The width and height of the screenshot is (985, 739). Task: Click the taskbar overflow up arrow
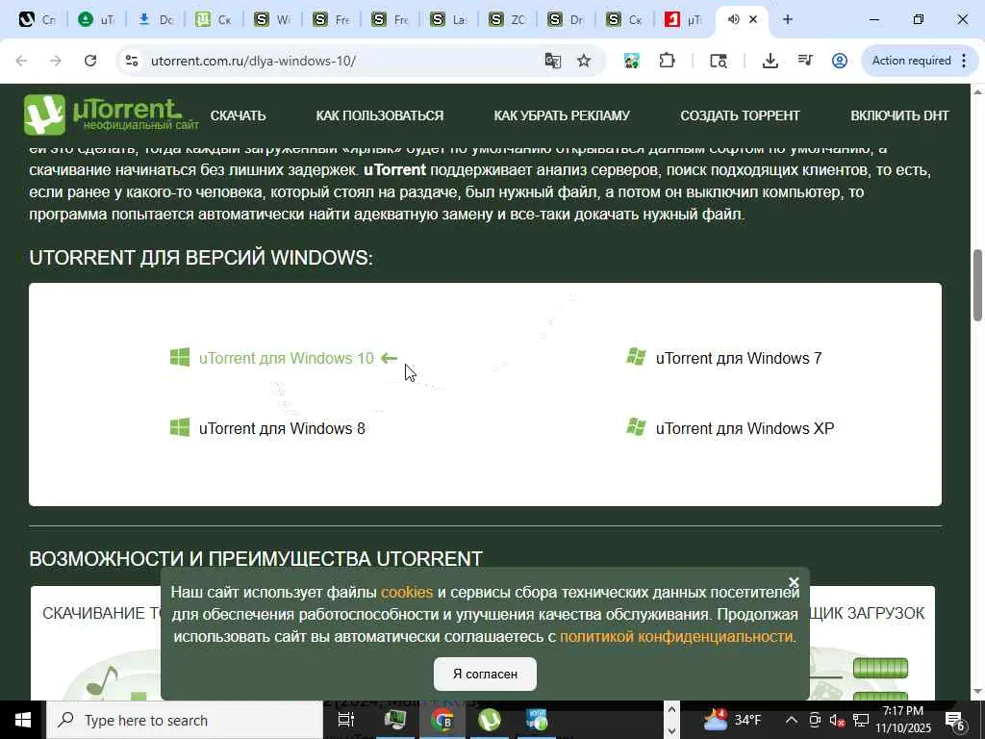[x=671, y=710]
